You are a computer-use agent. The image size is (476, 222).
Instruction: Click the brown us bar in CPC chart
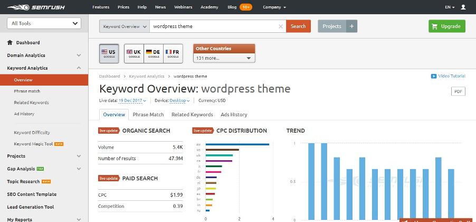pyautogui.click(x=222, y=150)
